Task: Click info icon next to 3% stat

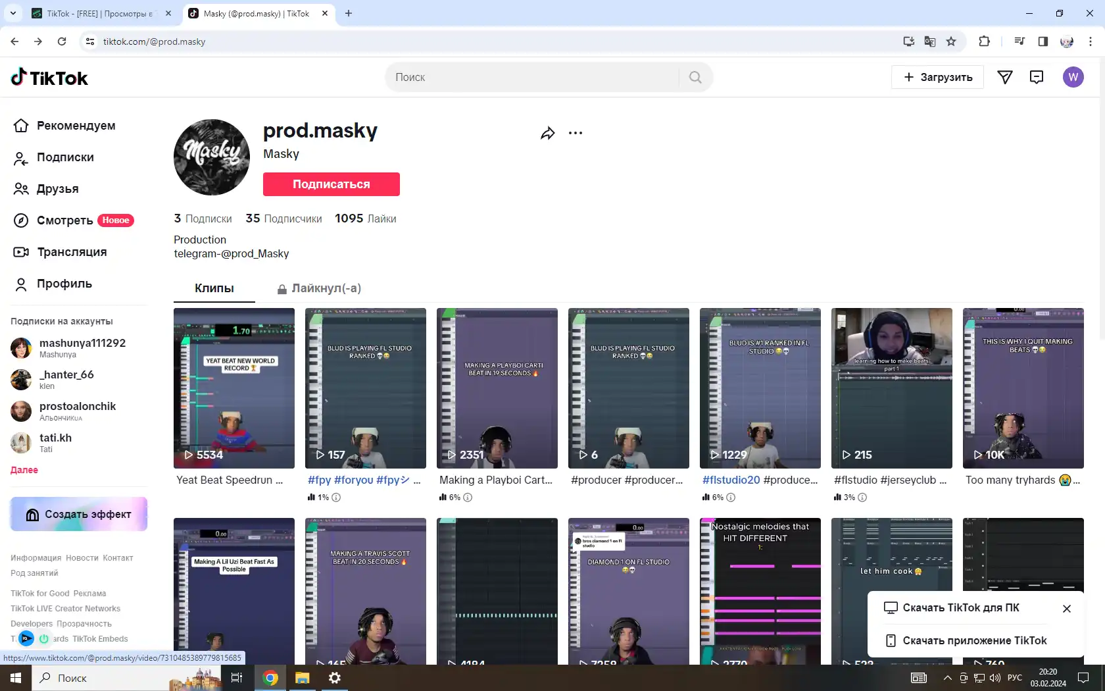Action: tap(862, 498)
